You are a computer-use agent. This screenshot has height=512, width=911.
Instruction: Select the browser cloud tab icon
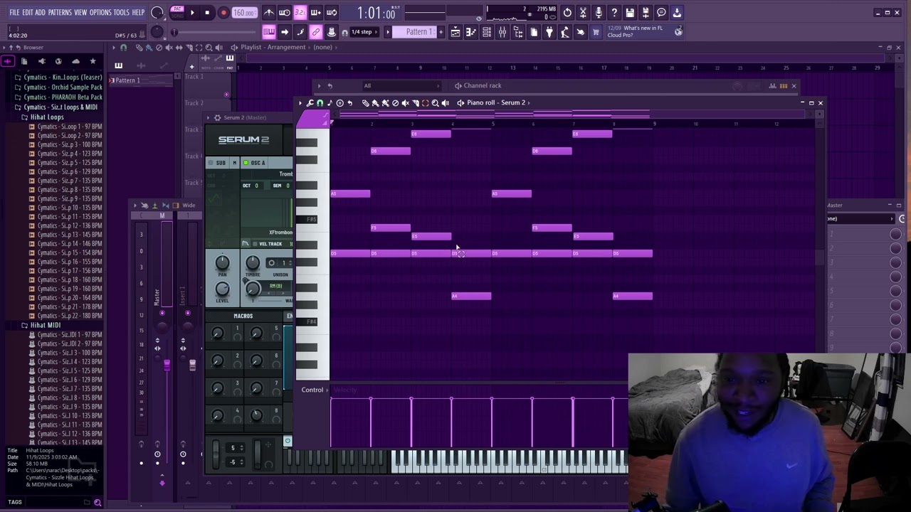tap(75, 61)
